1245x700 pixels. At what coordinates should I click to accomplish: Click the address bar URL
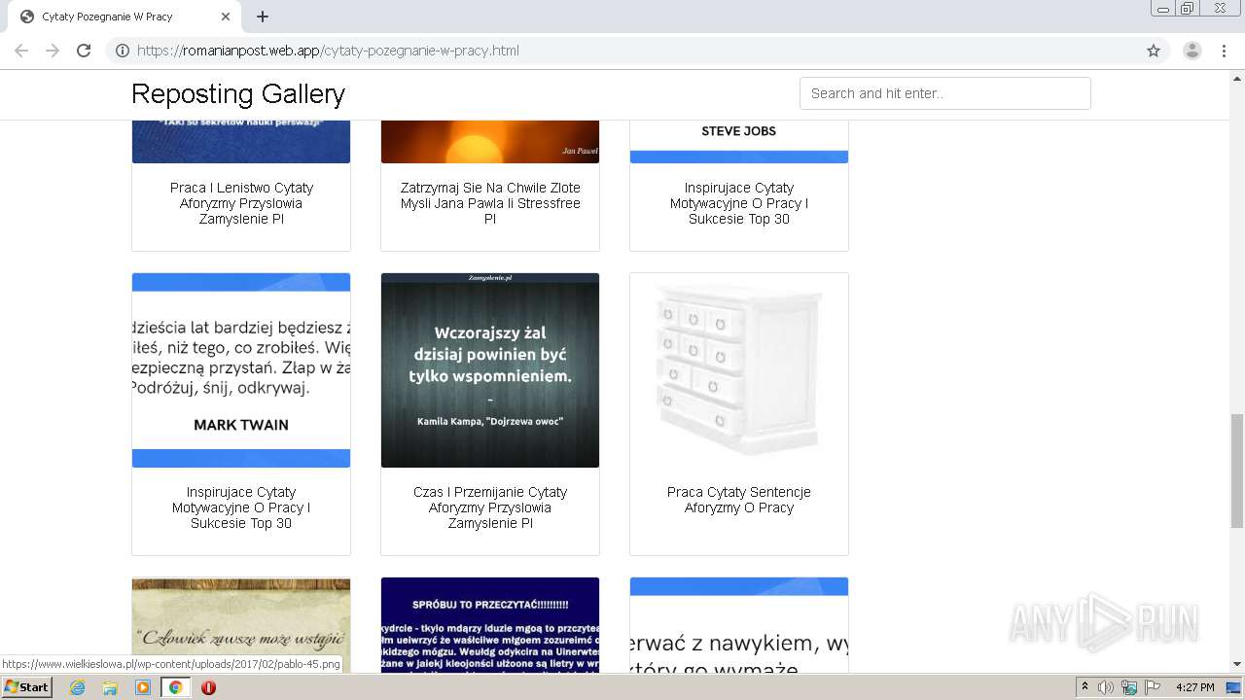[328, 51]
